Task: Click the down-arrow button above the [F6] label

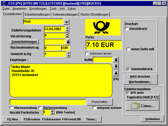Action: pos(116,73)
